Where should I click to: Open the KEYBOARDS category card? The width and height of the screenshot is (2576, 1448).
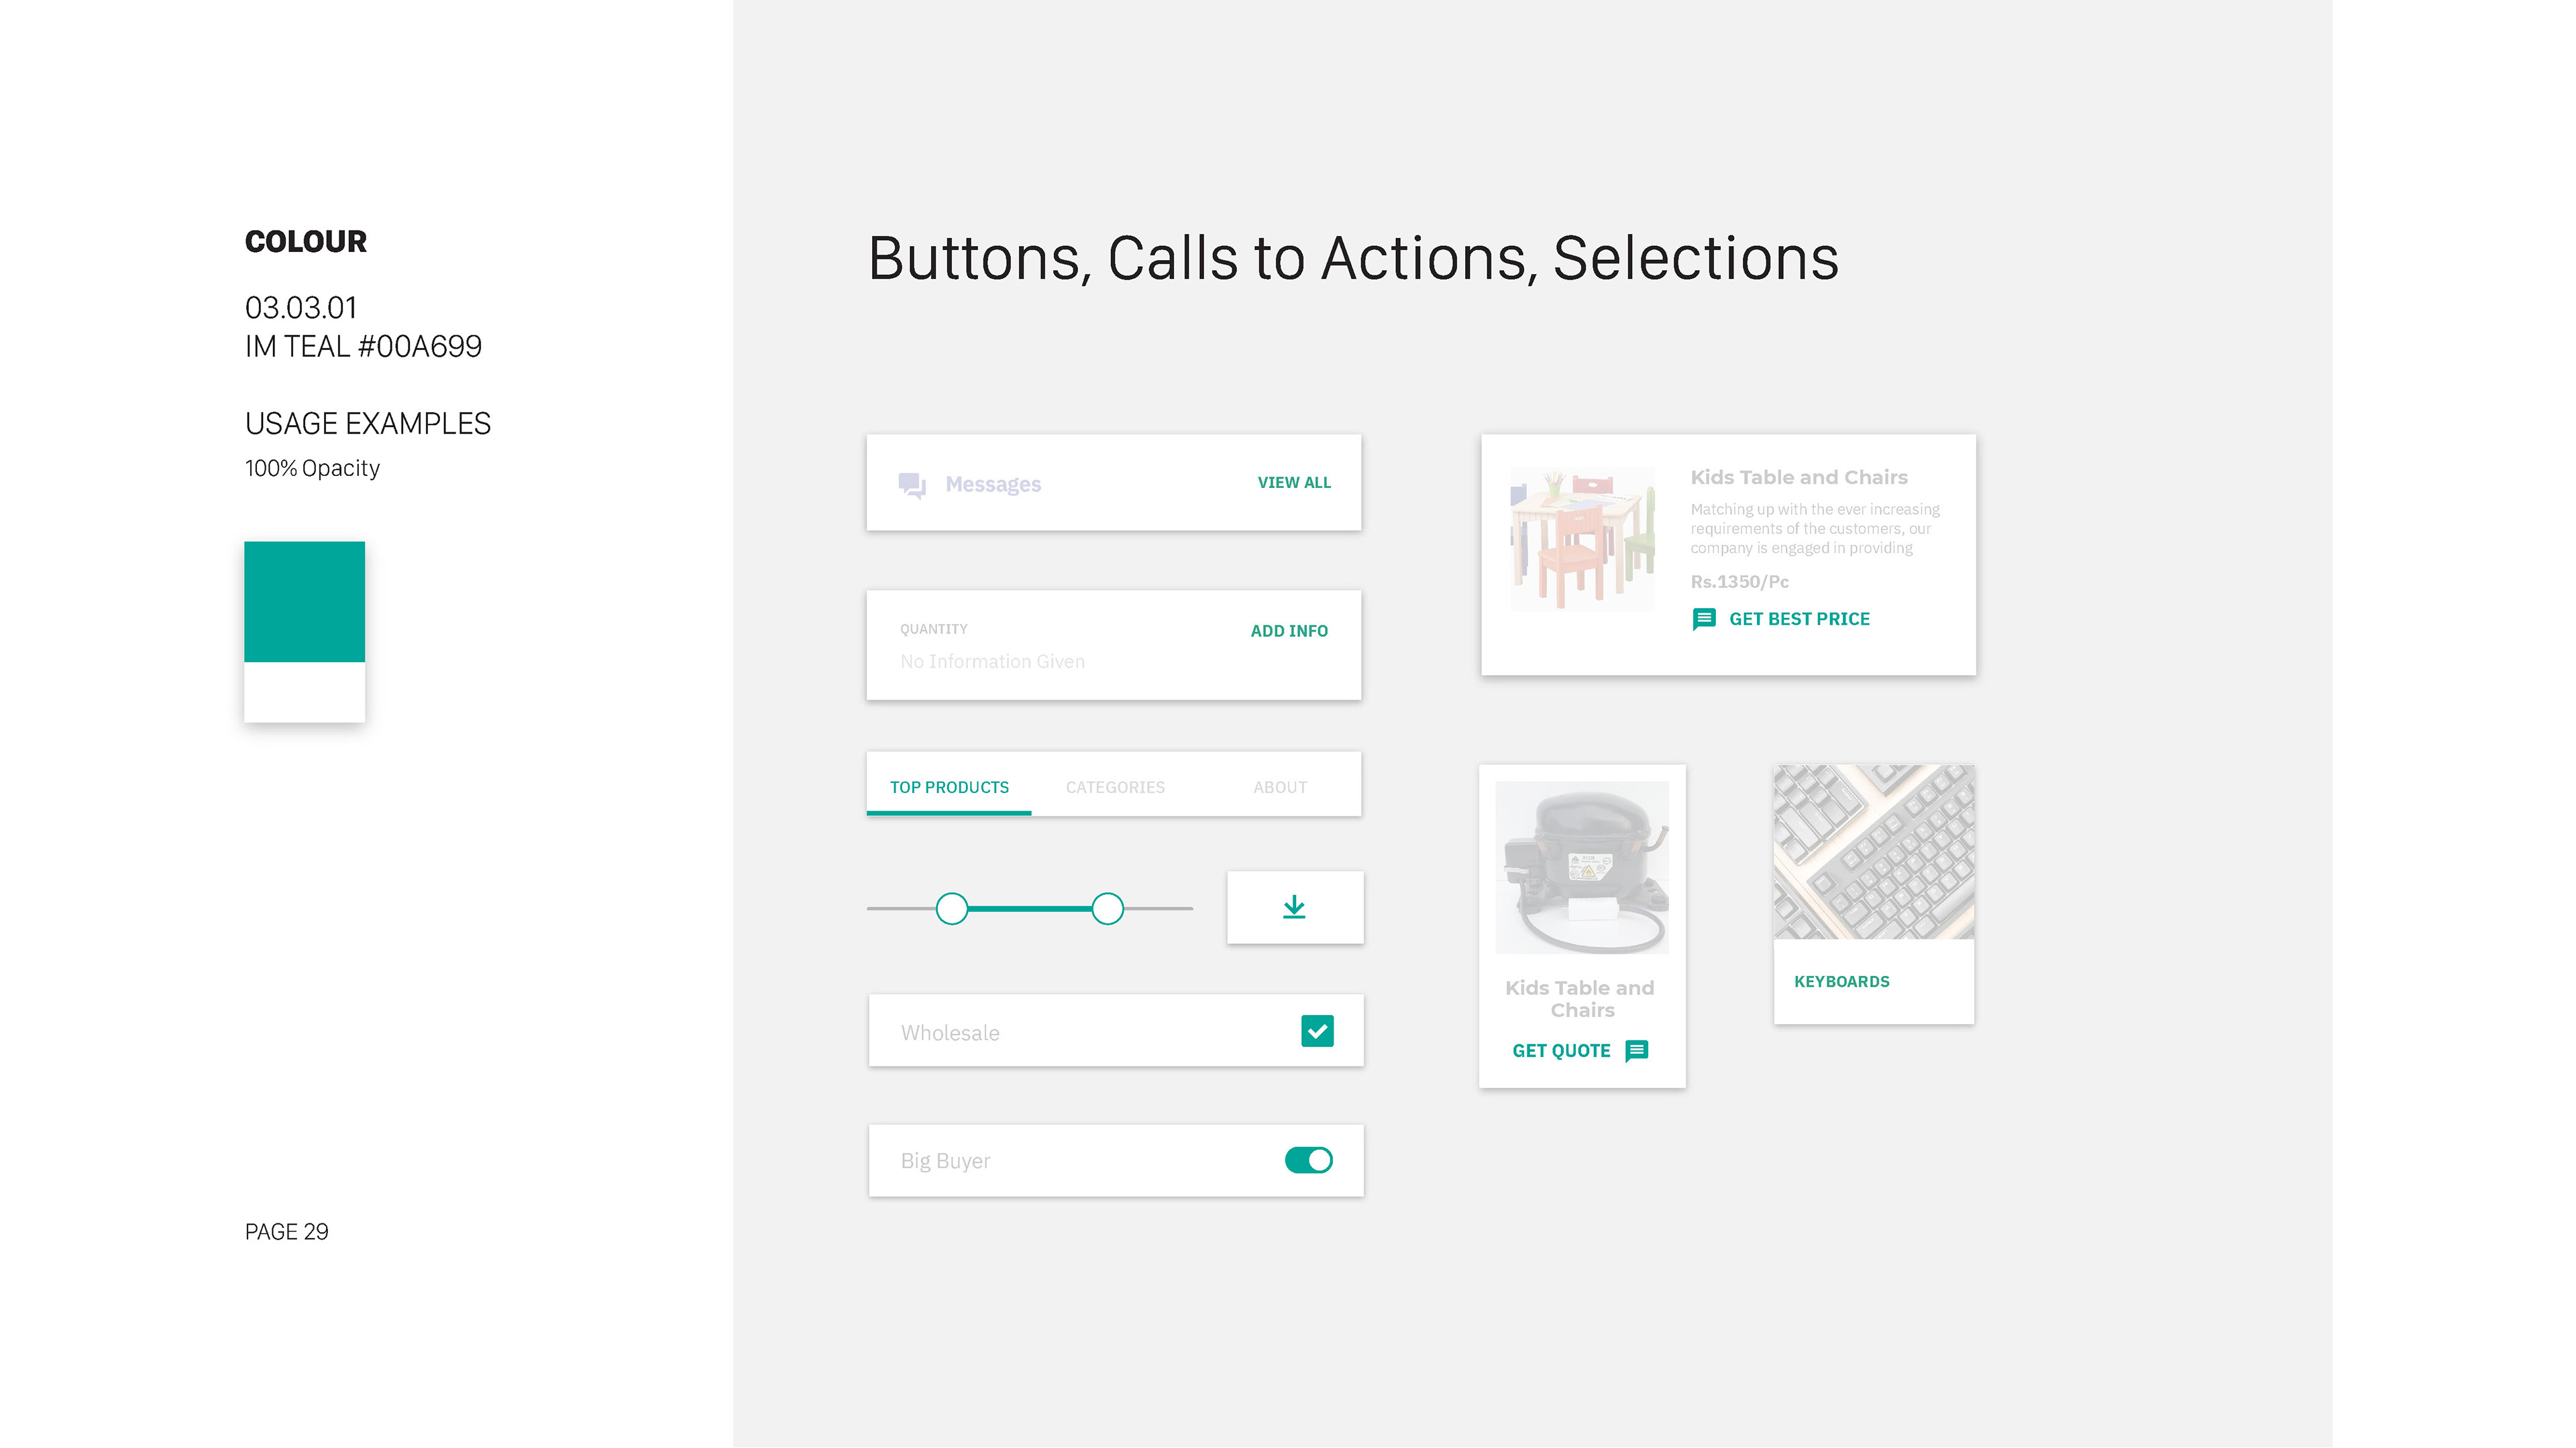pos(1874,894)
